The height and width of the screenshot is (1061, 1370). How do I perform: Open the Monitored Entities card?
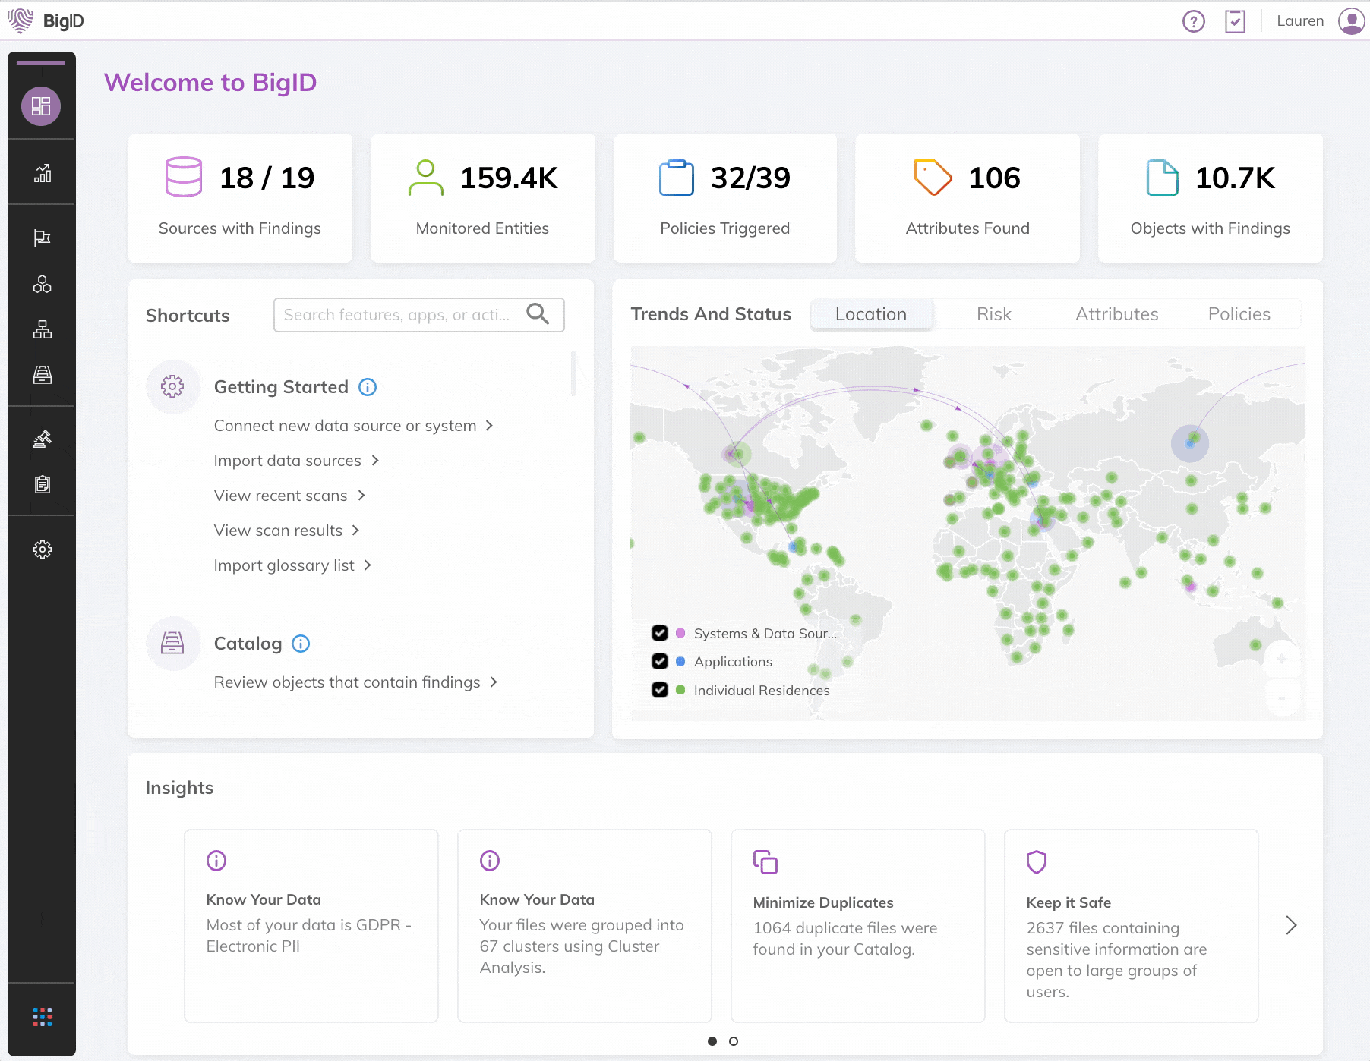point(483,198)
